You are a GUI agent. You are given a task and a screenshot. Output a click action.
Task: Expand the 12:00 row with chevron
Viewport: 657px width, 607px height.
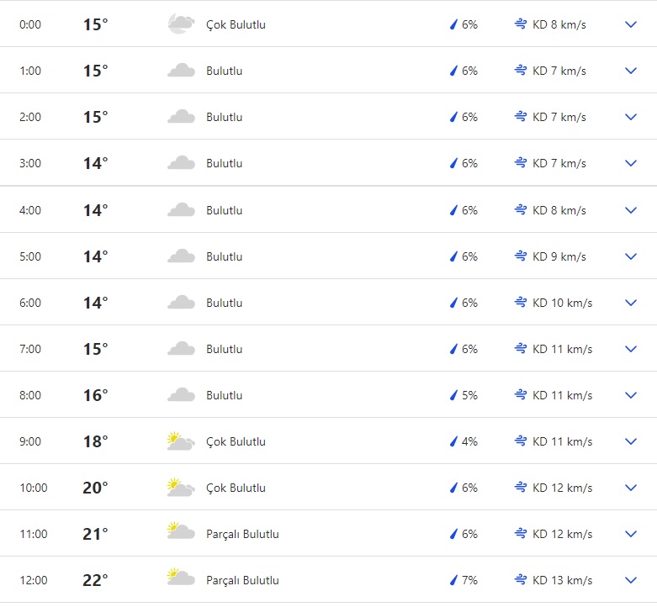pyautogui.click(x=631, y=580)
